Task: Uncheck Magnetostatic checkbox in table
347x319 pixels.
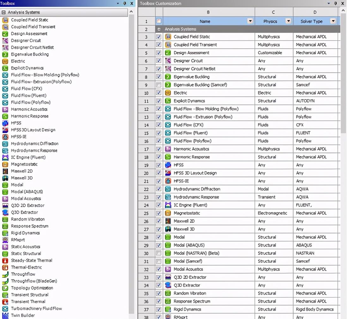Action: 159,213
